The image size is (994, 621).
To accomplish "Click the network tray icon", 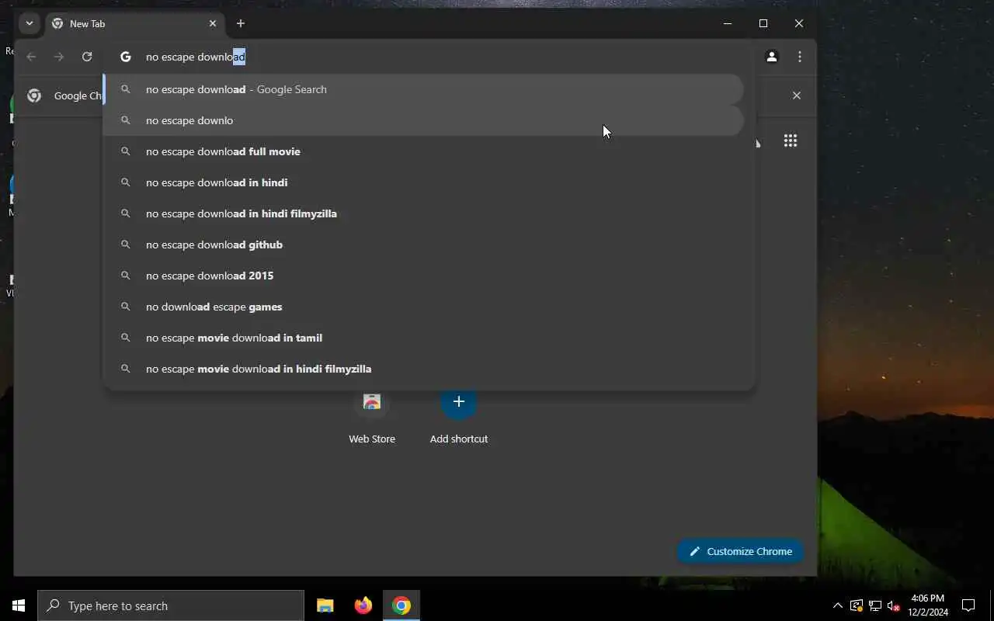I will [874, 605].
